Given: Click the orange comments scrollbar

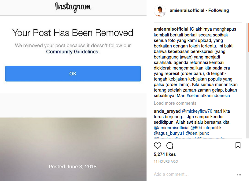Looking at the screenshot, I should [248, 38].
